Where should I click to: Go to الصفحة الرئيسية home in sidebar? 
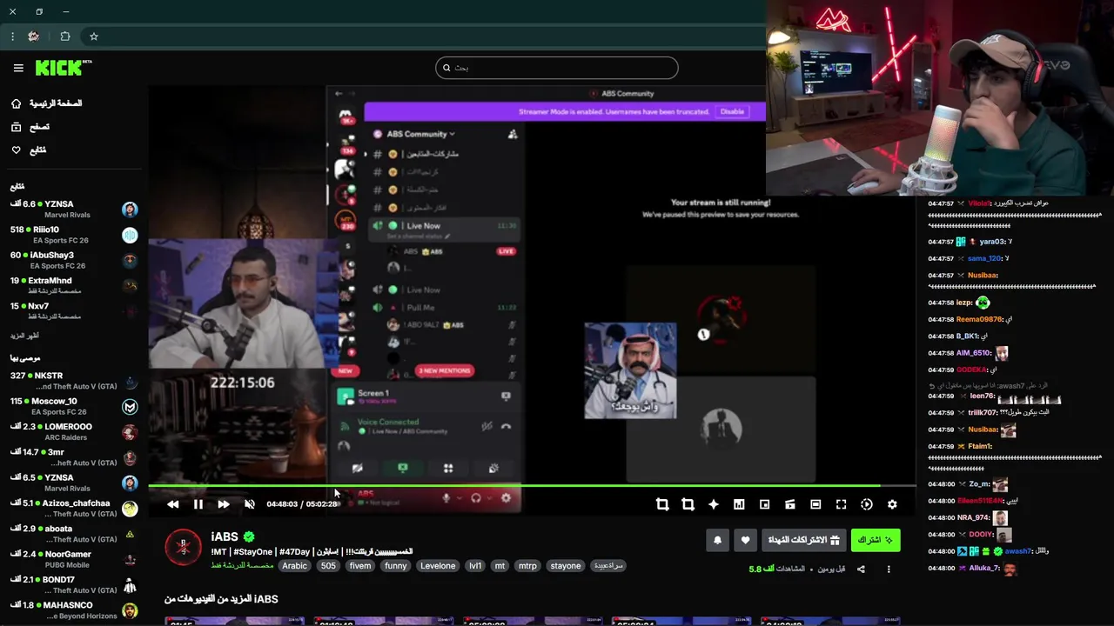point(47,103)
